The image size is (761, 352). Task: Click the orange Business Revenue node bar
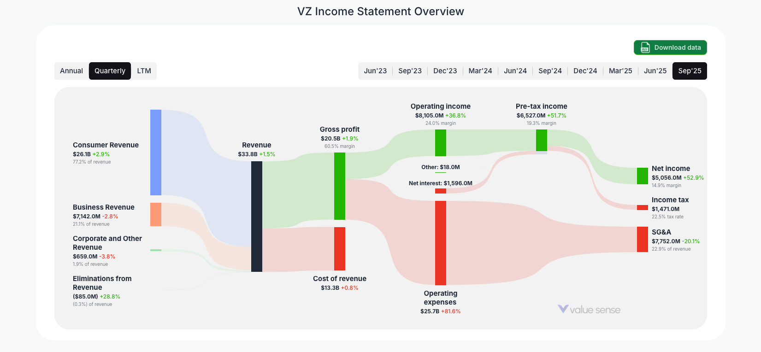tap(155, 214)
